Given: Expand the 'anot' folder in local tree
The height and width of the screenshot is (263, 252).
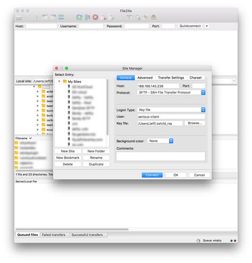Looking at the screenshot, I should [38, 96].
